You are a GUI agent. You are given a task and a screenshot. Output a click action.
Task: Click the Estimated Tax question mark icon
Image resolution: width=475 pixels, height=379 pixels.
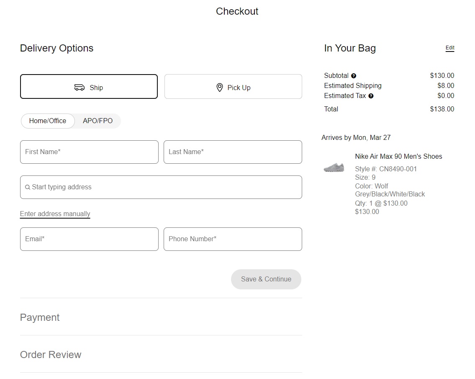pos(371,96)
